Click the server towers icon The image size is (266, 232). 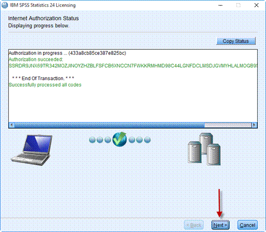204,149
